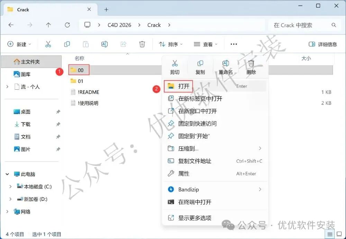Viewport: 346px width, 239px height.
Task: Unpin 桌面 using its pin icon
Action: 58,112
